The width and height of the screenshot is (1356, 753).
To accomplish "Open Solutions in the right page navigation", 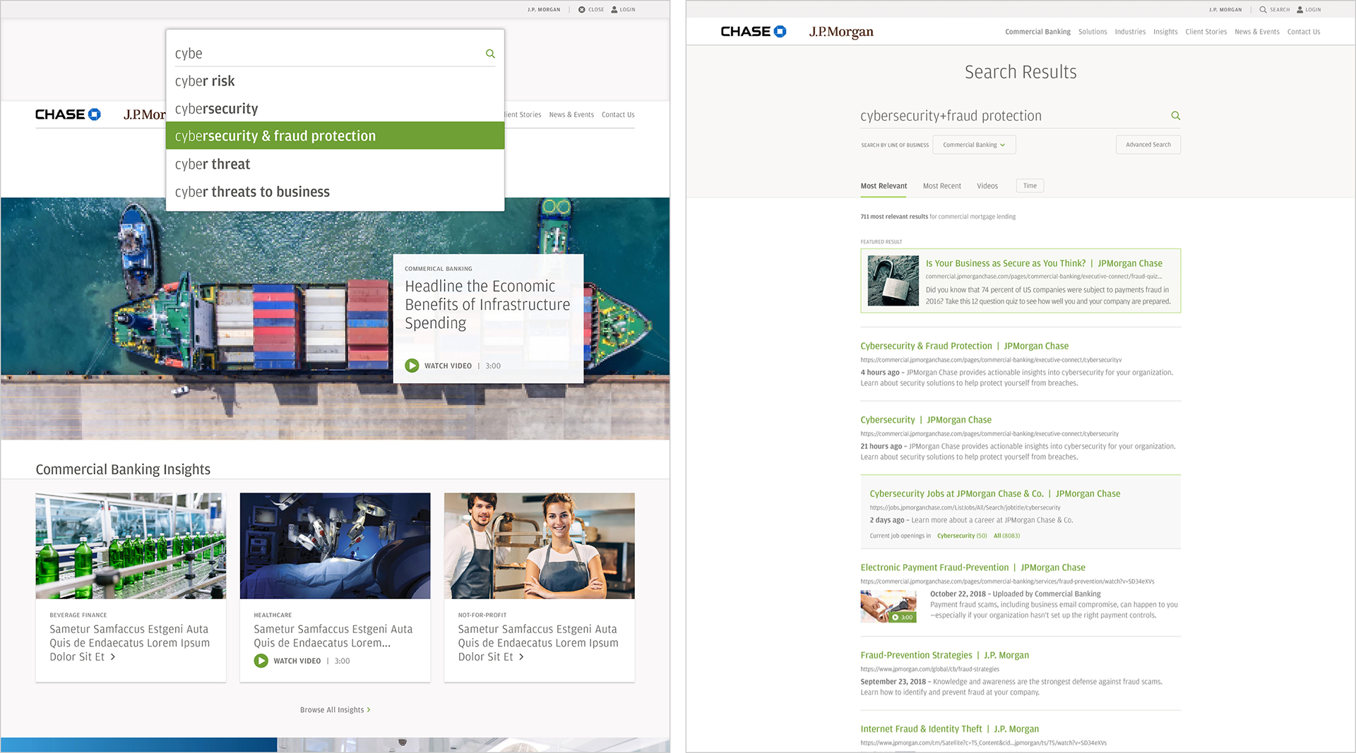I will [x=1093, y=32].
